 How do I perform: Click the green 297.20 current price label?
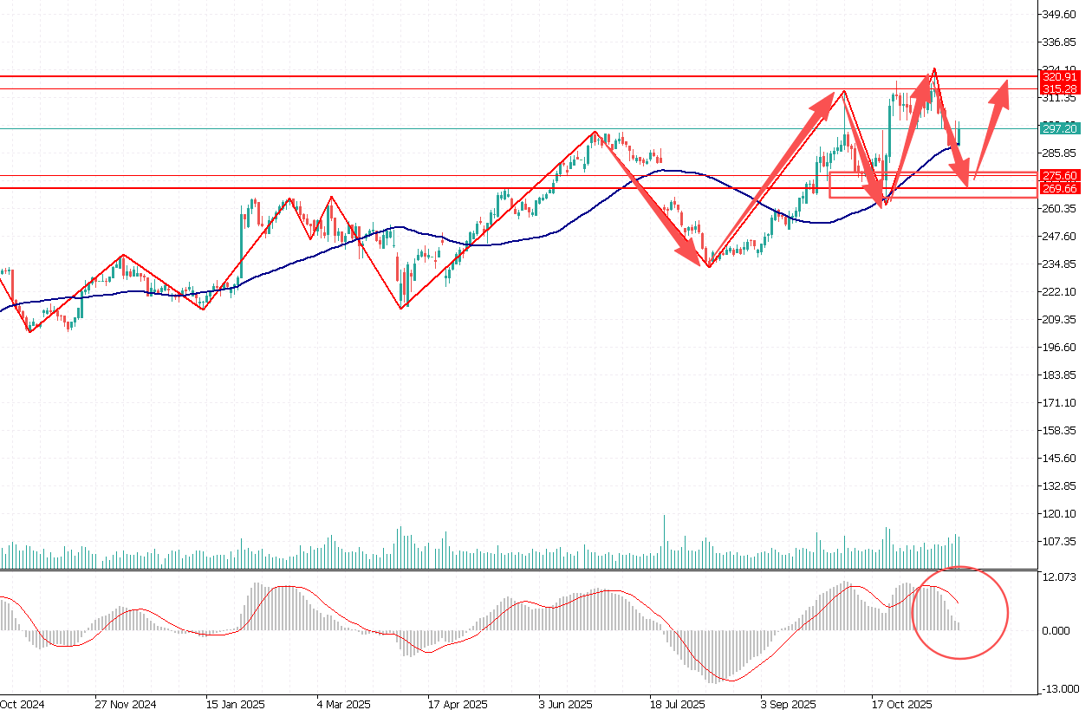point(1059,128)
